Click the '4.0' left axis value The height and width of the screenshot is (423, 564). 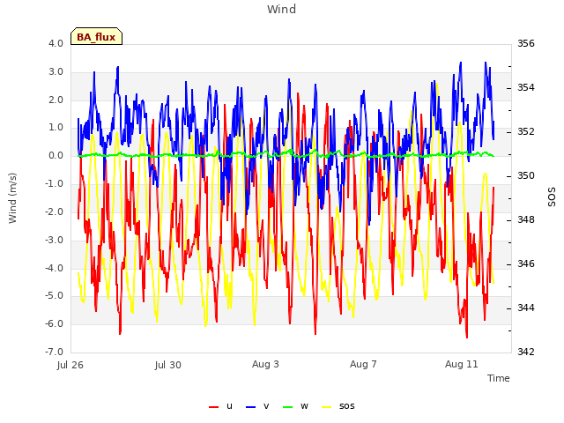coord(56,43)
